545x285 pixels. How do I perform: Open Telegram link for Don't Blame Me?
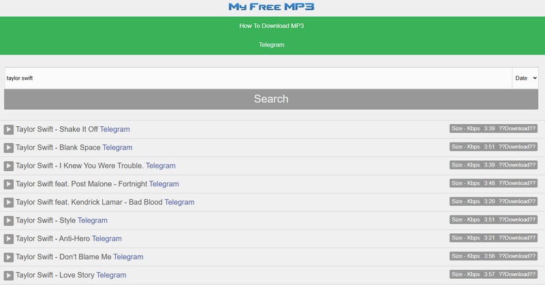coord(128,257)
